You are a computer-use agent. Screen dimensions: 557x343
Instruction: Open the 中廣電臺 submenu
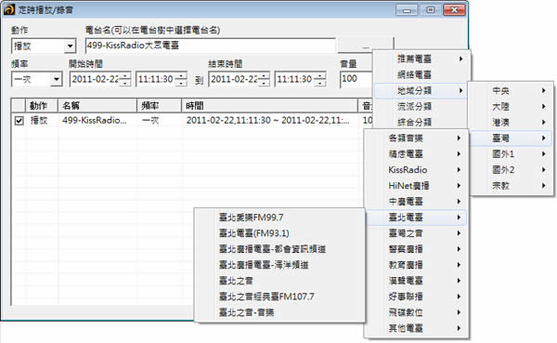coord(416,202)
